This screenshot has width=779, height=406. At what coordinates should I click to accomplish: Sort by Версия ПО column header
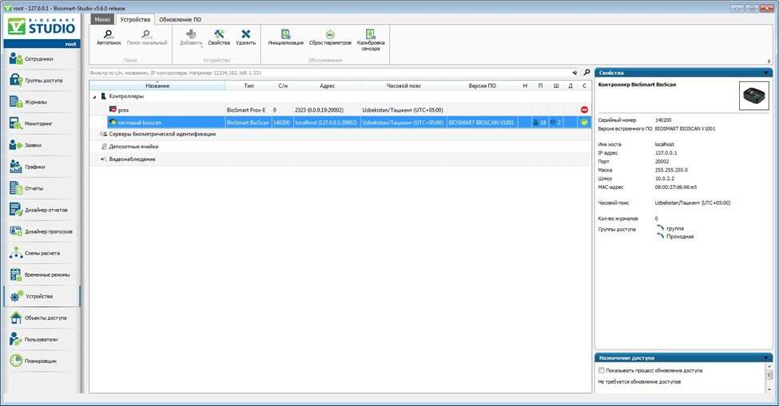[482, 86]
